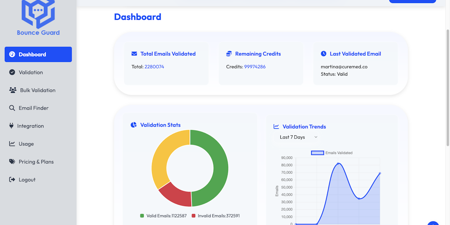Image resolution: width=450 pixels, height=225 pixels.
Task: Click the Dashboard gauge icon
Action: pos(12,54)
